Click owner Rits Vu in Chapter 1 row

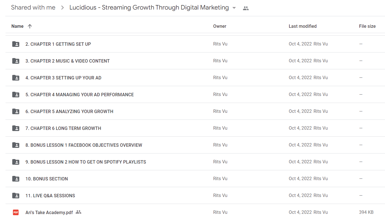pyautogui.click(x=220, y=44)
